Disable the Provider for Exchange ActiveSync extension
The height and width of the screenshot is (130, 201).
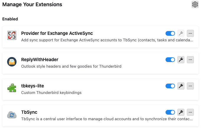(x=170, y=33)
